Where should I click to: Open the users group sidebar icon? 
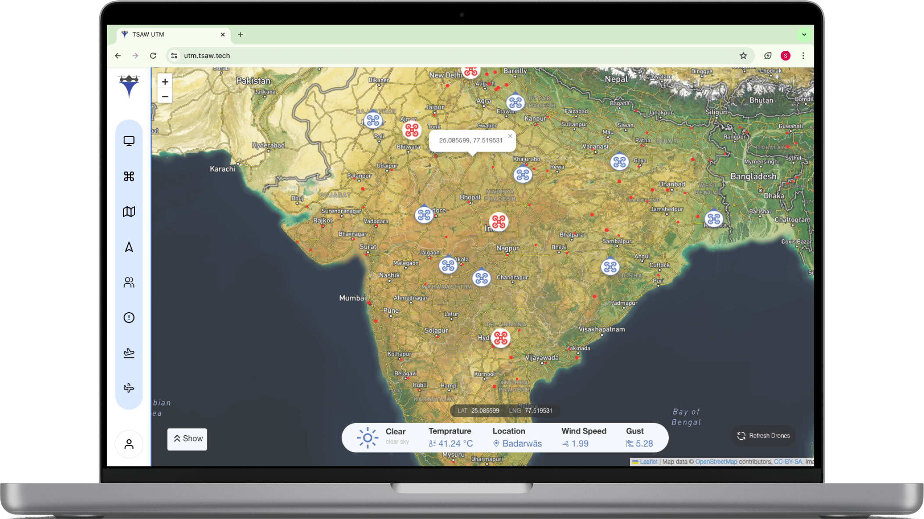coord(129,282)
